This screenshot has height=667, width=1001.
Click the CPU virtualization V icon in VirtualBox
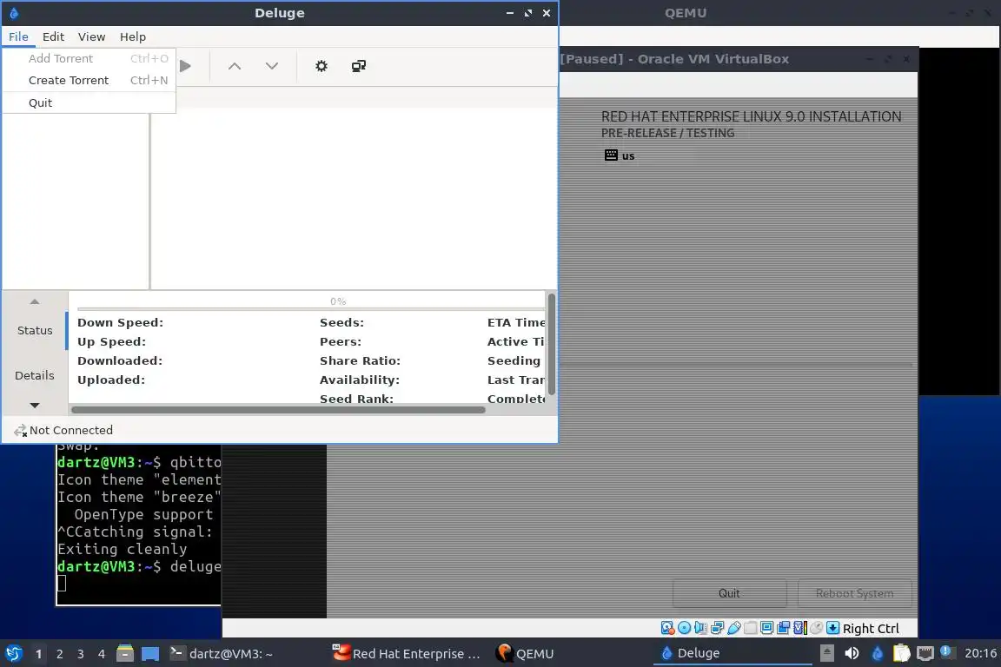coord(800,628)
